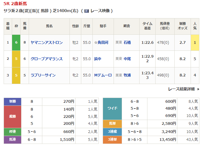Click the 単勝 payout label
This screenshot has height=146, width=203.
coord(12,102)
